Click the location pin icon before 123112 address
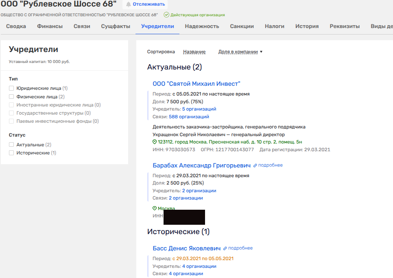This screenshot has height=278, width=393. point(155,142)
